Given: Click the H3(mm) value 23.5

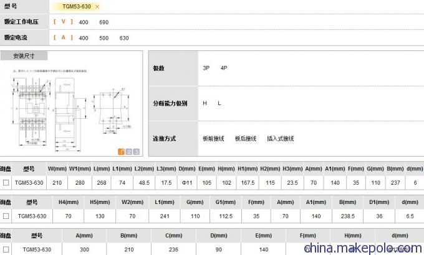Looking at the screenshot, I should click(292, 183).
